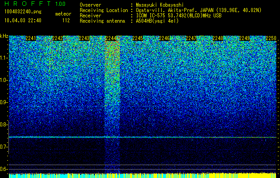280x178 pixels.
Task: Click the 0.7 frequency axis label
Action: (4, 147)
